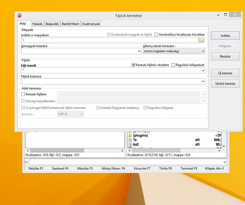The image size is (245, 205).
Task: Click the Új keresés button
Action: pyautogui.click(x=225, y=73)
